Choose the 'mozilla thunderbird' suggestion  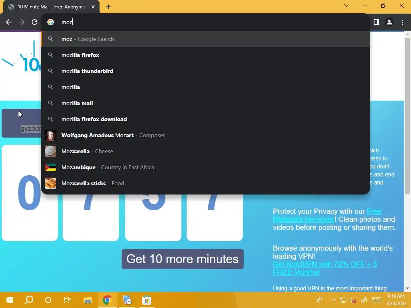[x=205, y=71]
